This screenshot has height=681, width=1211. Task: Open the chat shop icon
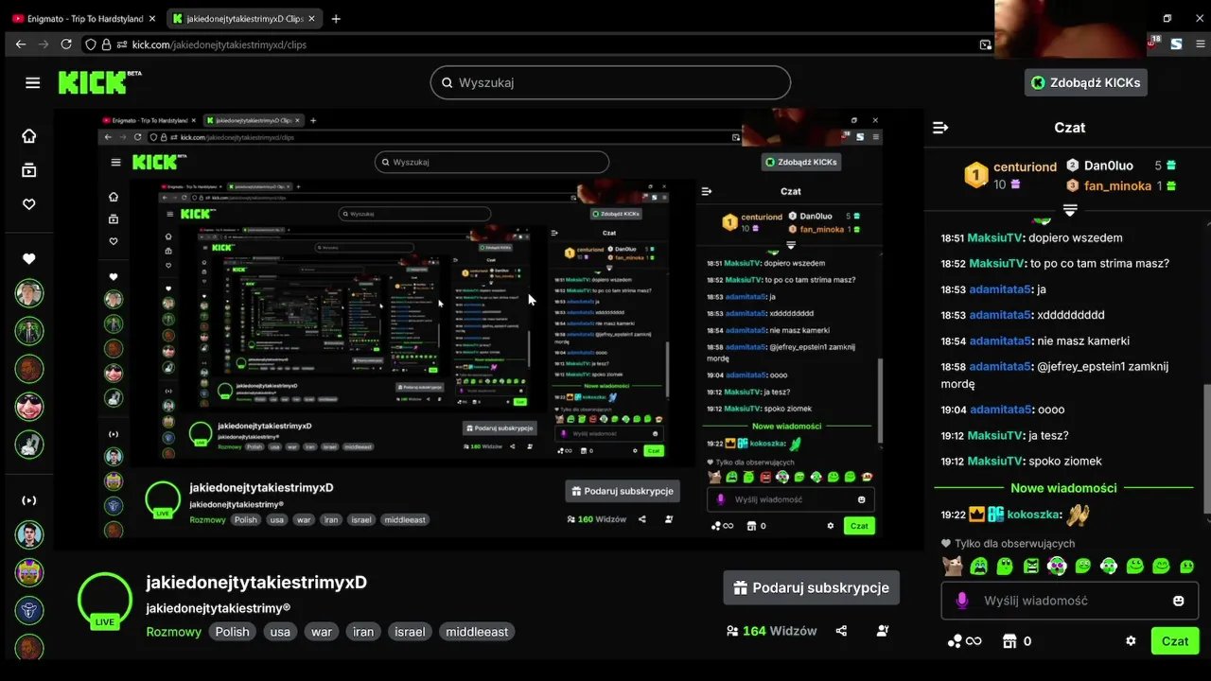tap(1009, 641)
